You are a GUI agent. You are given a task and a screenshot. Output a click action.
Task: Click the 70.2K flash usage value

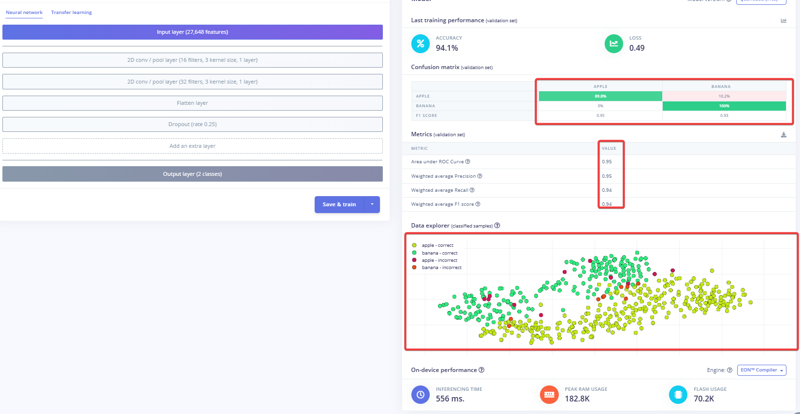coord(704,399)
